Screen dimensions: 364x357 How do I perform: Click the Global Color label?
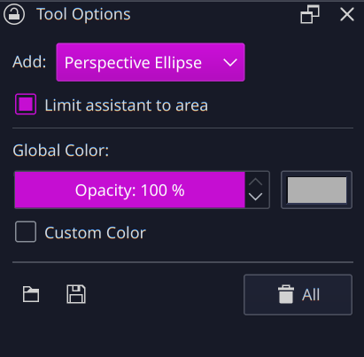(60, 151)
